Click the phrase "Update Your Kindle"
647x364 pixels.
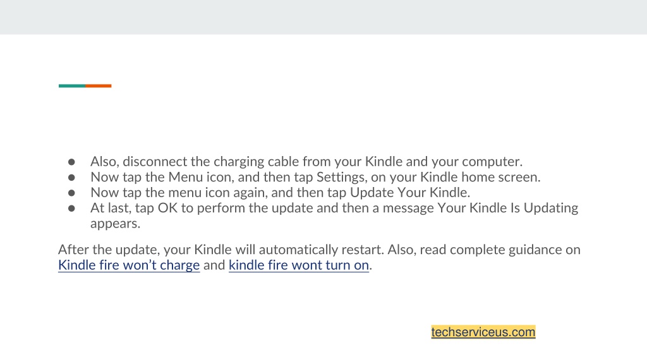click(x=409, y=192)
